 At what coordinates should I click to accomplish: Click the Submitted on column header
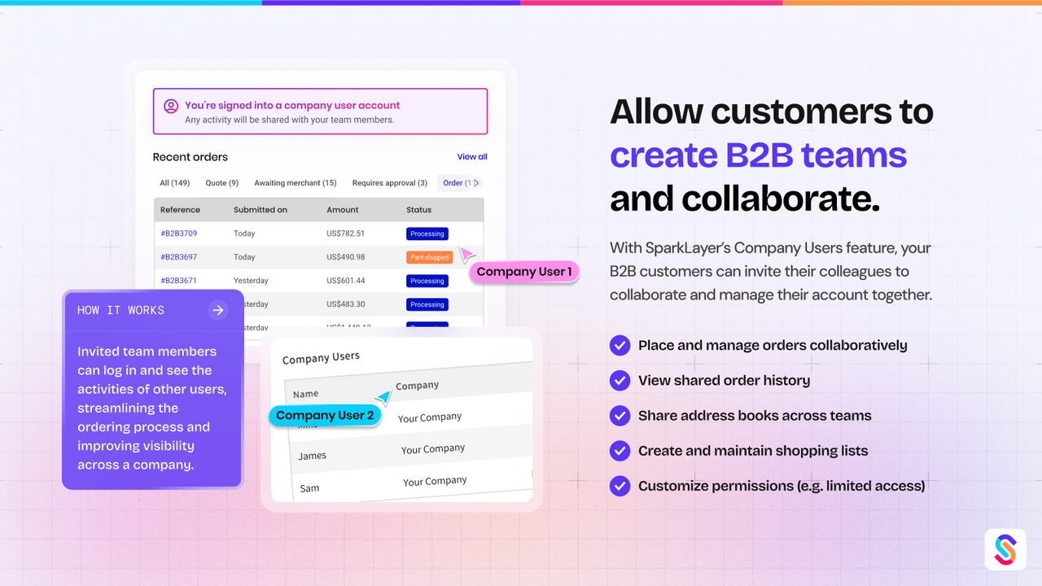(260, 210)
